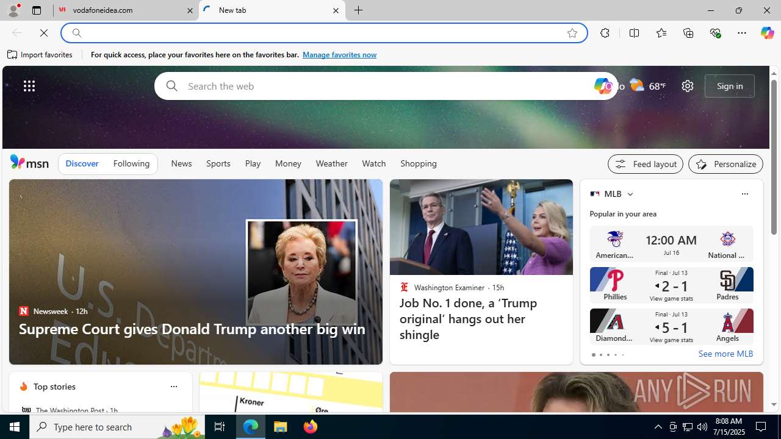Viewport: 781px width, 439px height.
Task: Open the Weather menu item
Action: pos(332,164)
